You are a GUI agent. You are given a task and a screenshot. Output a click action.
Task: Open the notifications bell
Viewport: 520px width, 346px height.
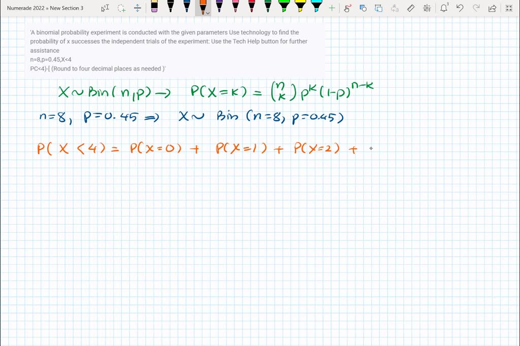click(444, 8)
